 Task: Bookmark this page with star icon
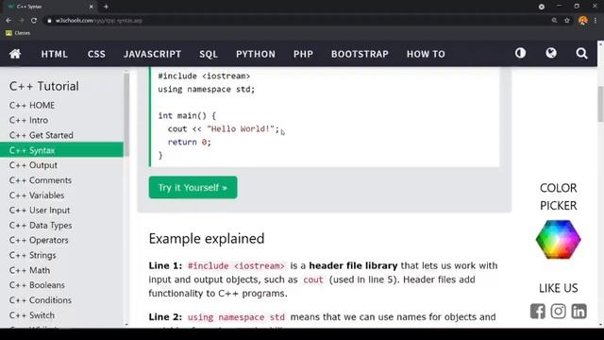(x=567, y=21)
